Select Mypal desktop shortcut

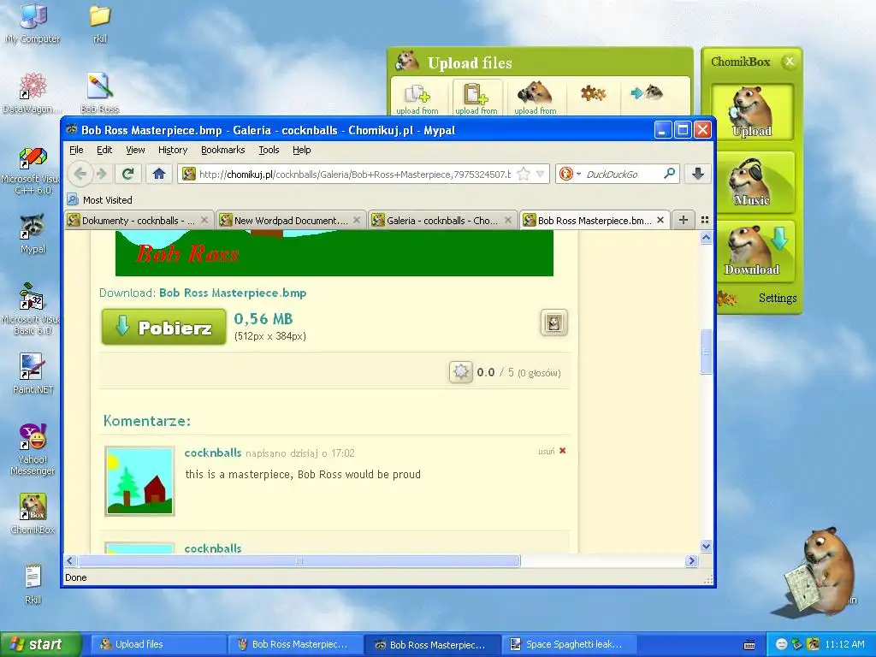pos(33,234)
